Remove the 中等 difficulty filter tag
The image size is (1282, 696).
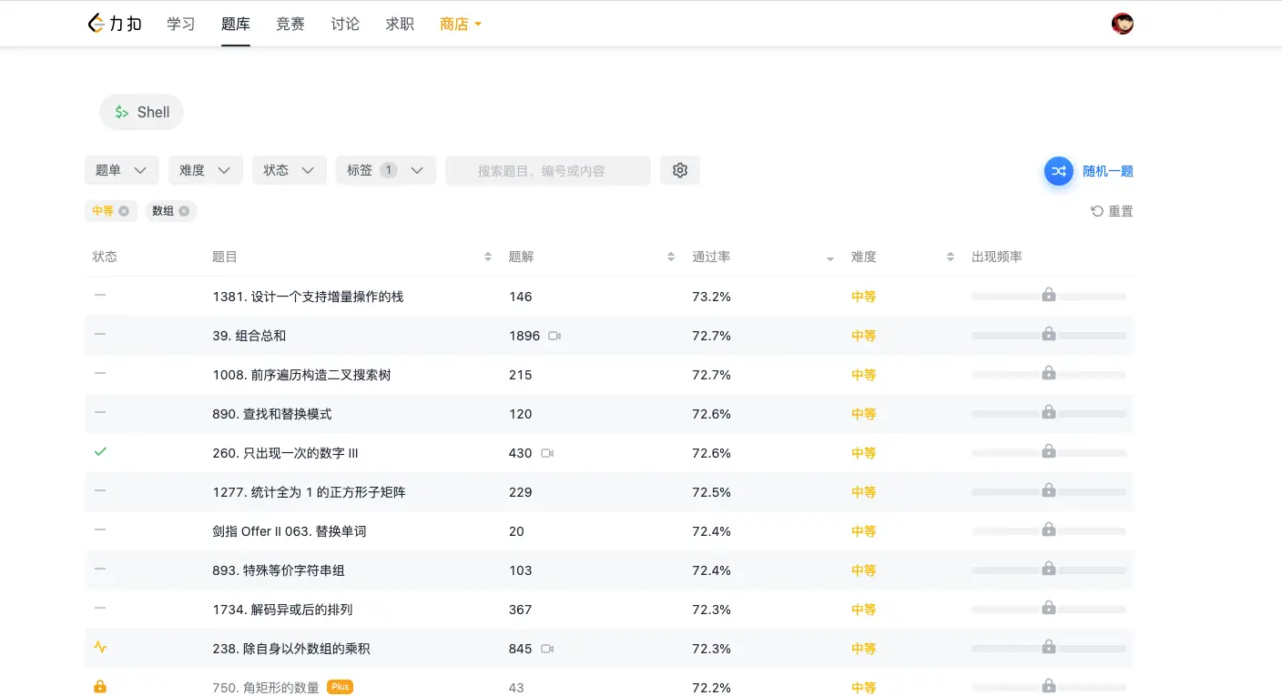(124, 211)
